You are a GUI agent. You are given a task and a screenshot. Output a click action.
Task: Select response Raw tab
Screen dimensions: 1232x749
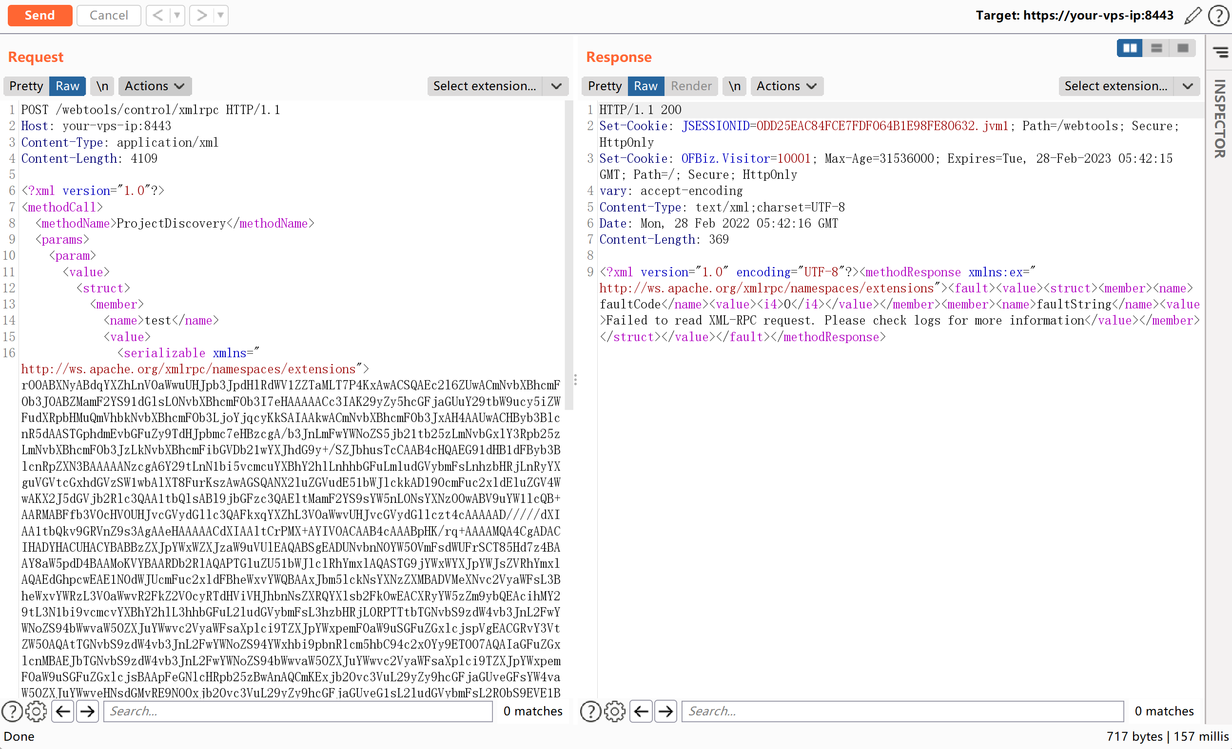coord(645,86)
